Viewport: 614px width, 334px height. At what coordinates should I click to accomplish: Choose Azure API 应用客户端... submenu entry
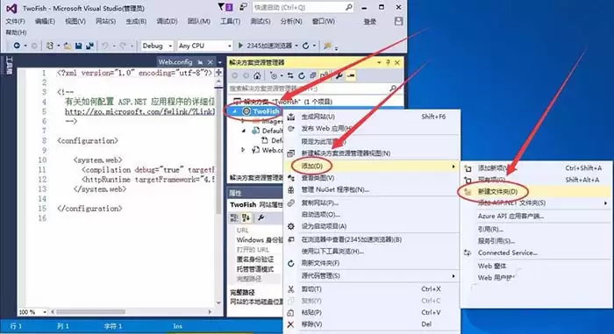536,217
